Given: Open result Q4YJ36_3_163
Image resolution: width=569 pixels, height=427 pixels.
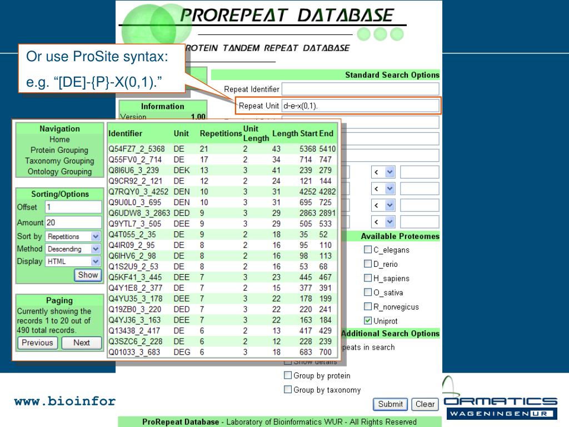Looking at the screenshot, I should point(134,320).
